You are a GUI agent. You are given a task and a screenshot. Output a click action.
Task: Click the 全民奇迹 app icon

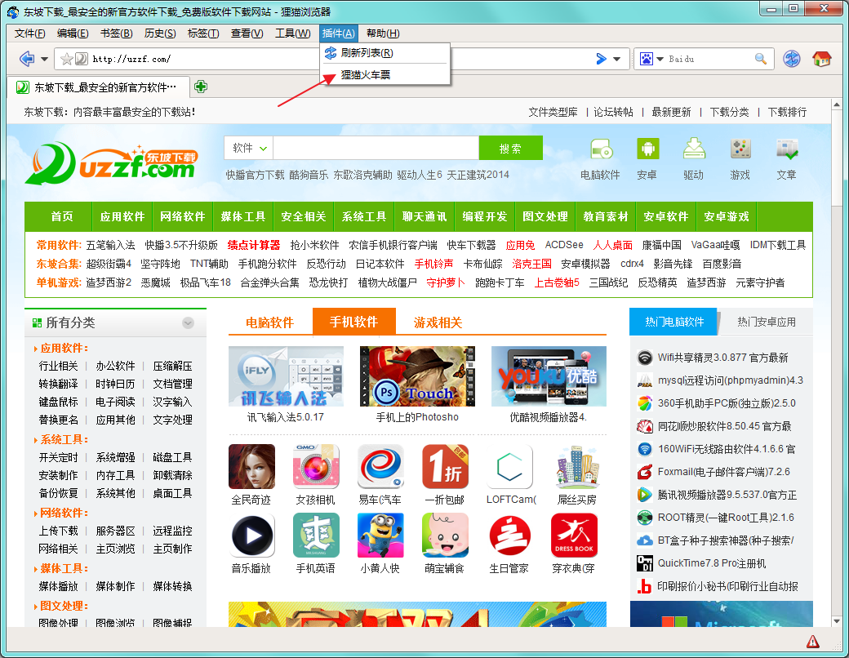(251, 466)
